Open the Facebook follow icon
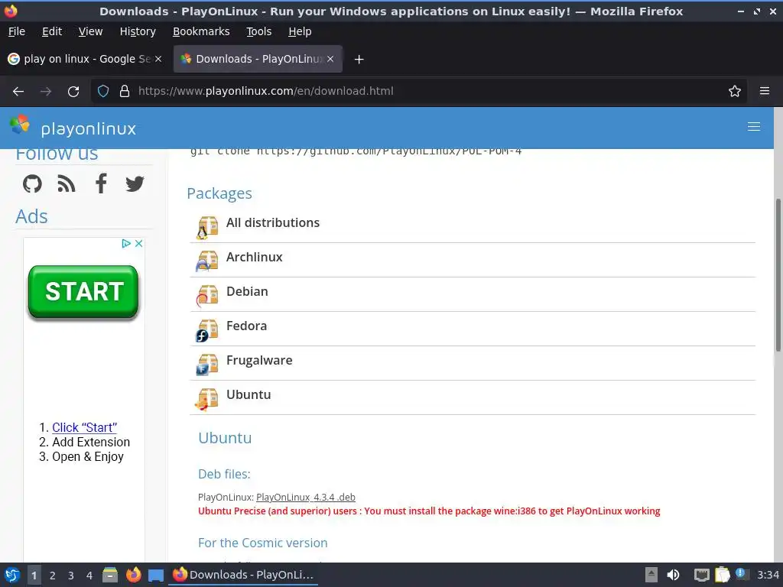 [101, 183]
